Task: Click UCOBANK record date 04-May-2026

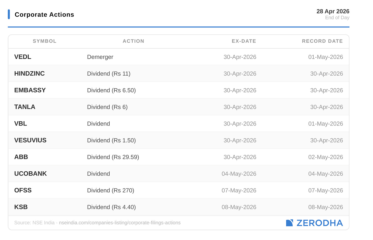Action: click(325, 173)
